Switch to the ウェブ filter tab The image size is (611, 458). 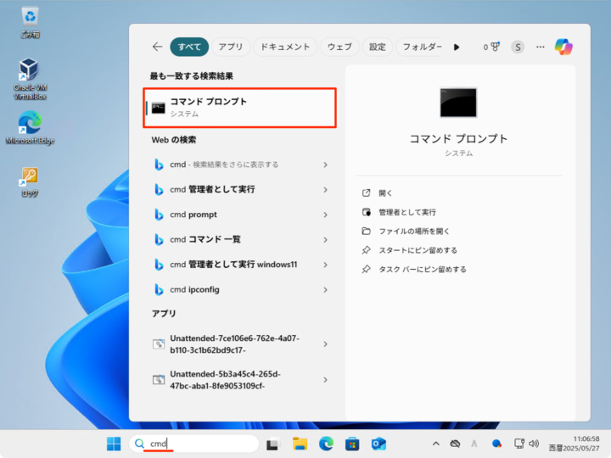(x=339, y=47)
